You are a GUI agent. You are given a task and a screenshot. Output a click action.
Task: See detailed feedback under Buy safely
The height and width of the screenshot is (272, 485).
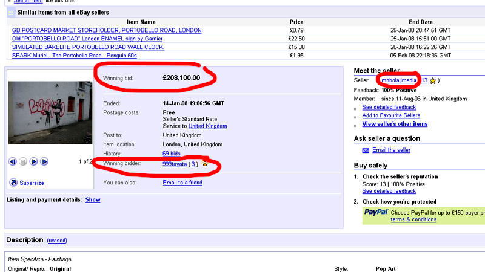[x=389, y=191]
